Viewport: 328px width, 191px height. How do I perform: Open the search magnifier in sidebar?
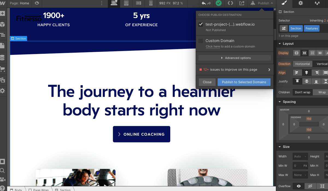[2, 171]
